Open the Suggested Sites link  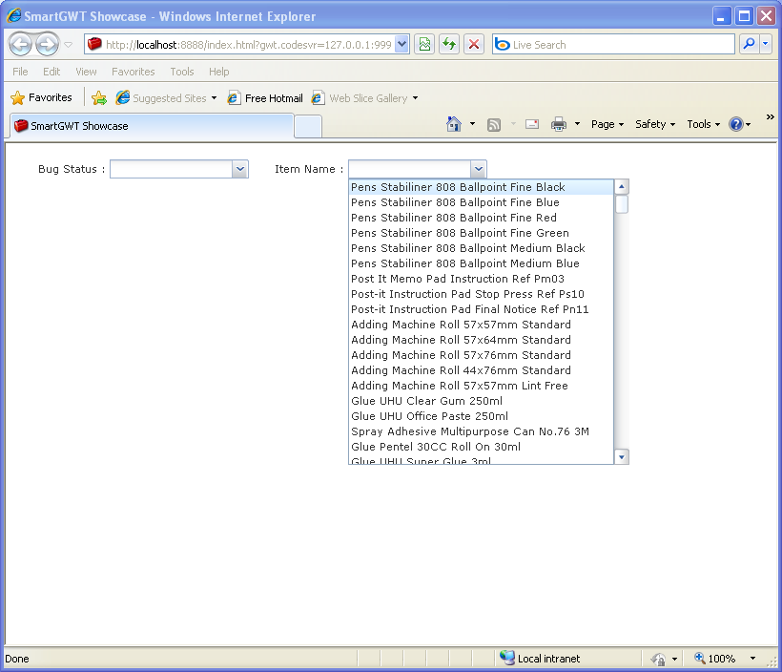[166, 98]
